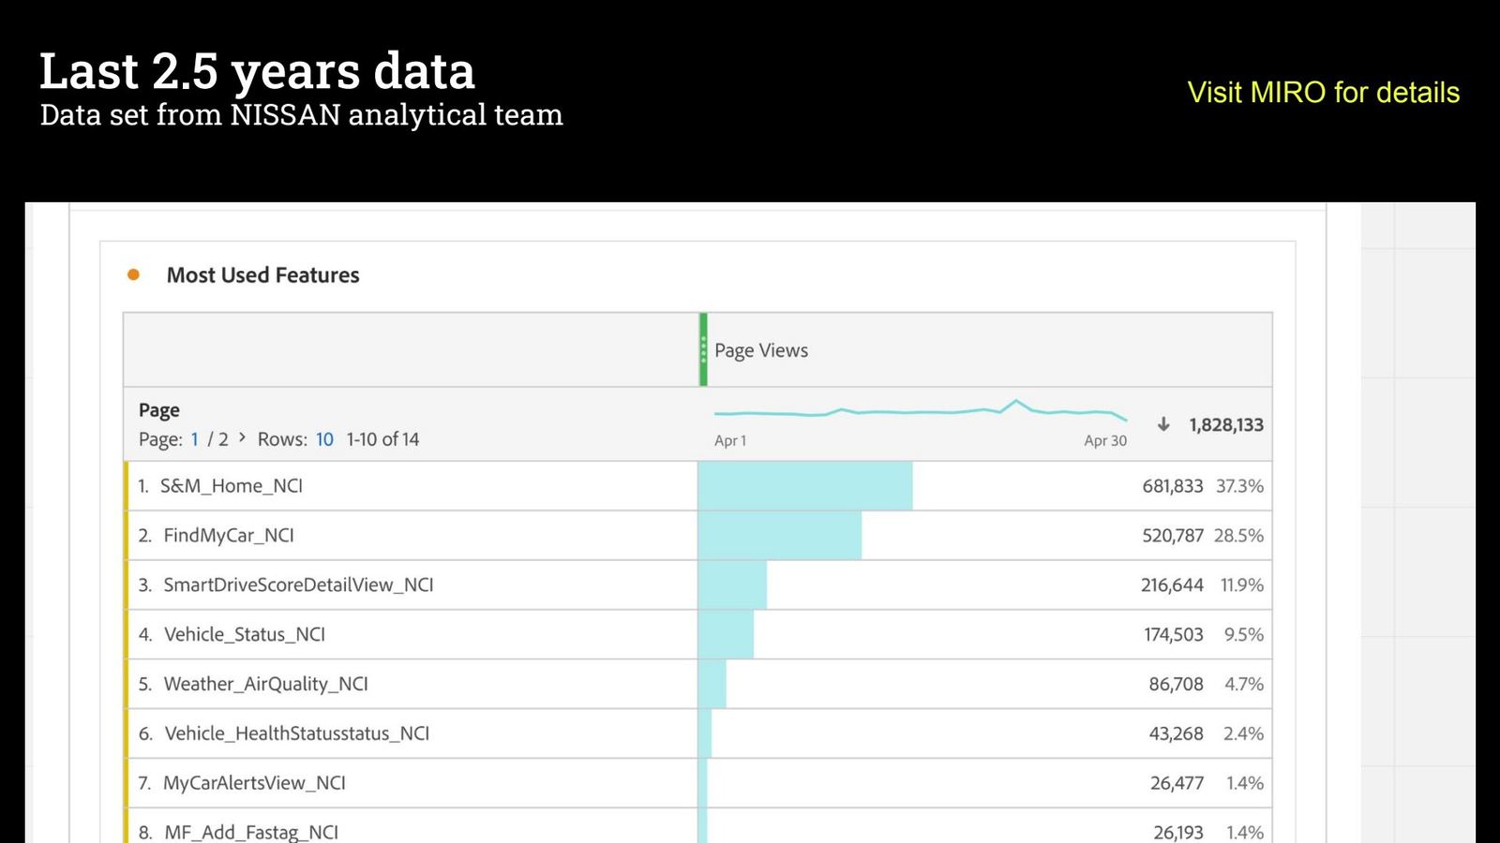
Task: Select the SmartDriveScoreDetailView_NCI row
Action: pos(698,585)
